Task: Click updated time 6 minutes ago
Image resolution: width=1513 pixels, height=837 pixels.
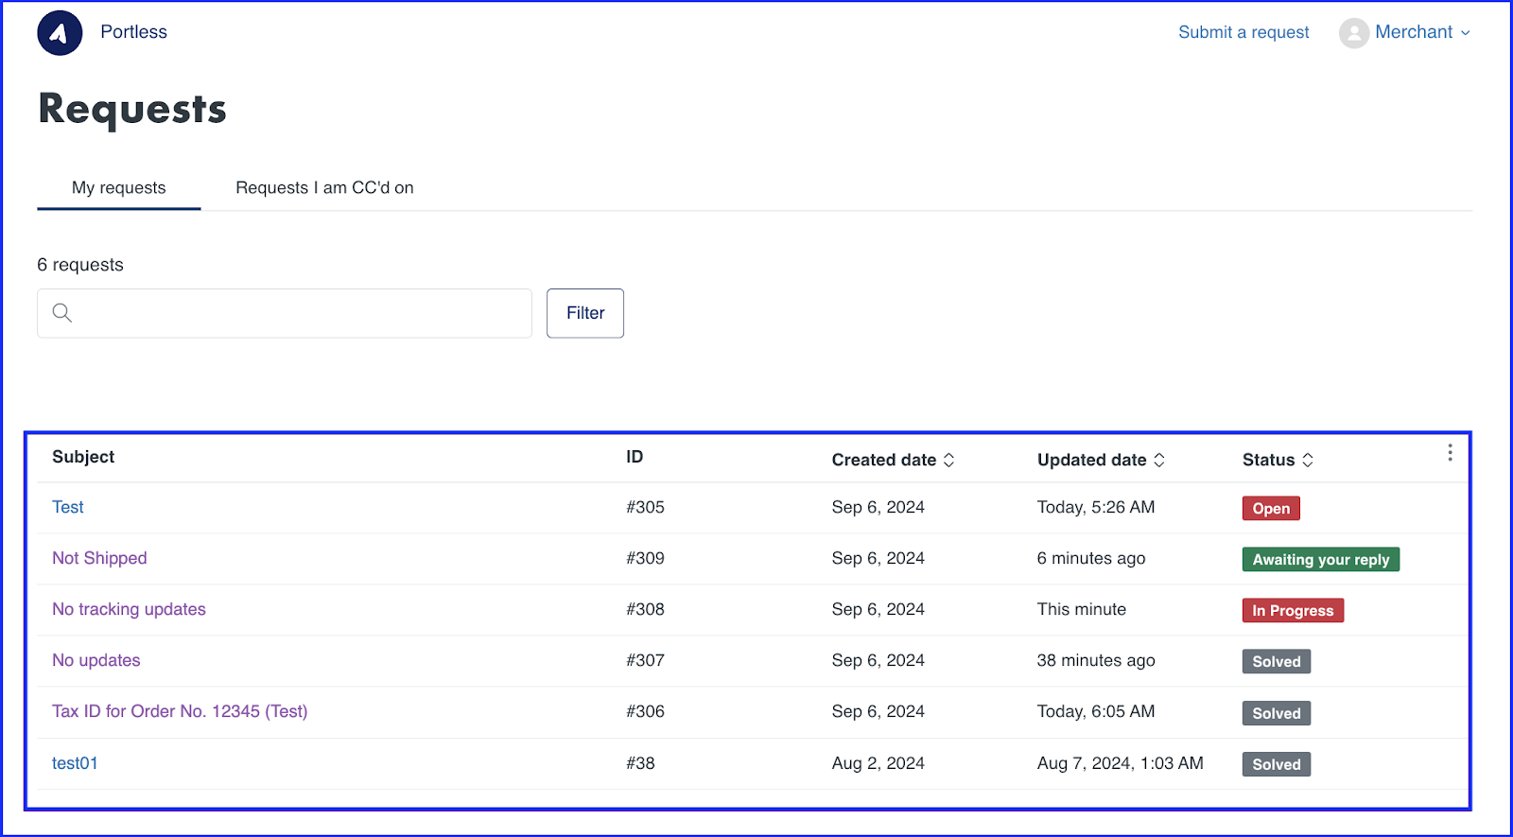Action: pos(1091,558)
